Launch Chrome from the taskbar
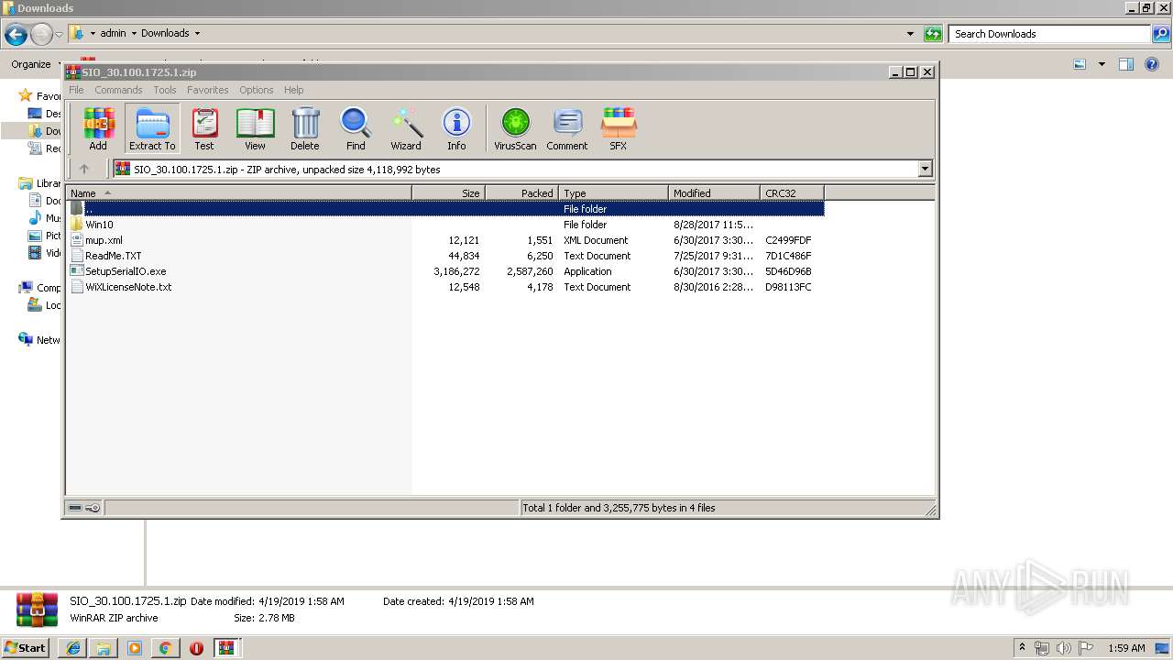 pyautogui.click(x=165, y=648)
